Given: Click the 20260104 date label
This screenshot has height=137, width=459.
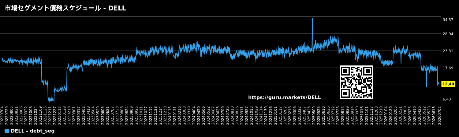Looking at the screenshot, I should pos(386,115).
